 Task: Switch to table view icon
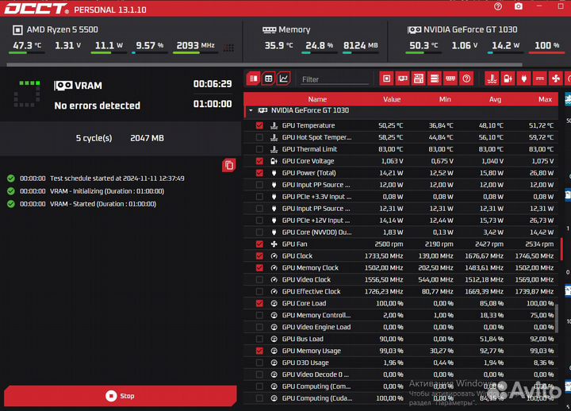[x=269, y=79]
